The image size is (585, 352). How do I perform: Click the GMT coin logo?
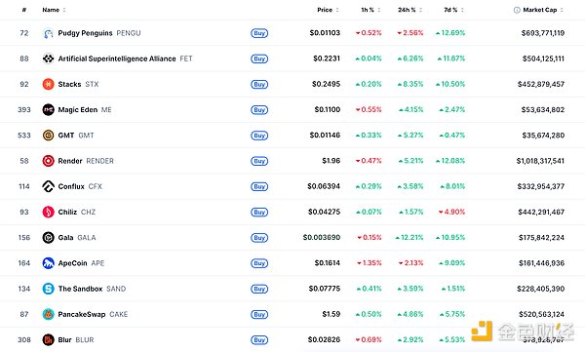coord(48,136)
